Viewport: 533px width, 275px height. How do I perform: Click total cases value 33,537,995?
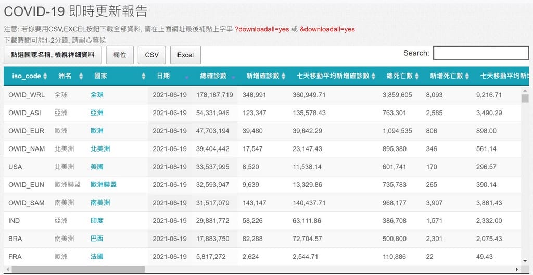[213, 167]
